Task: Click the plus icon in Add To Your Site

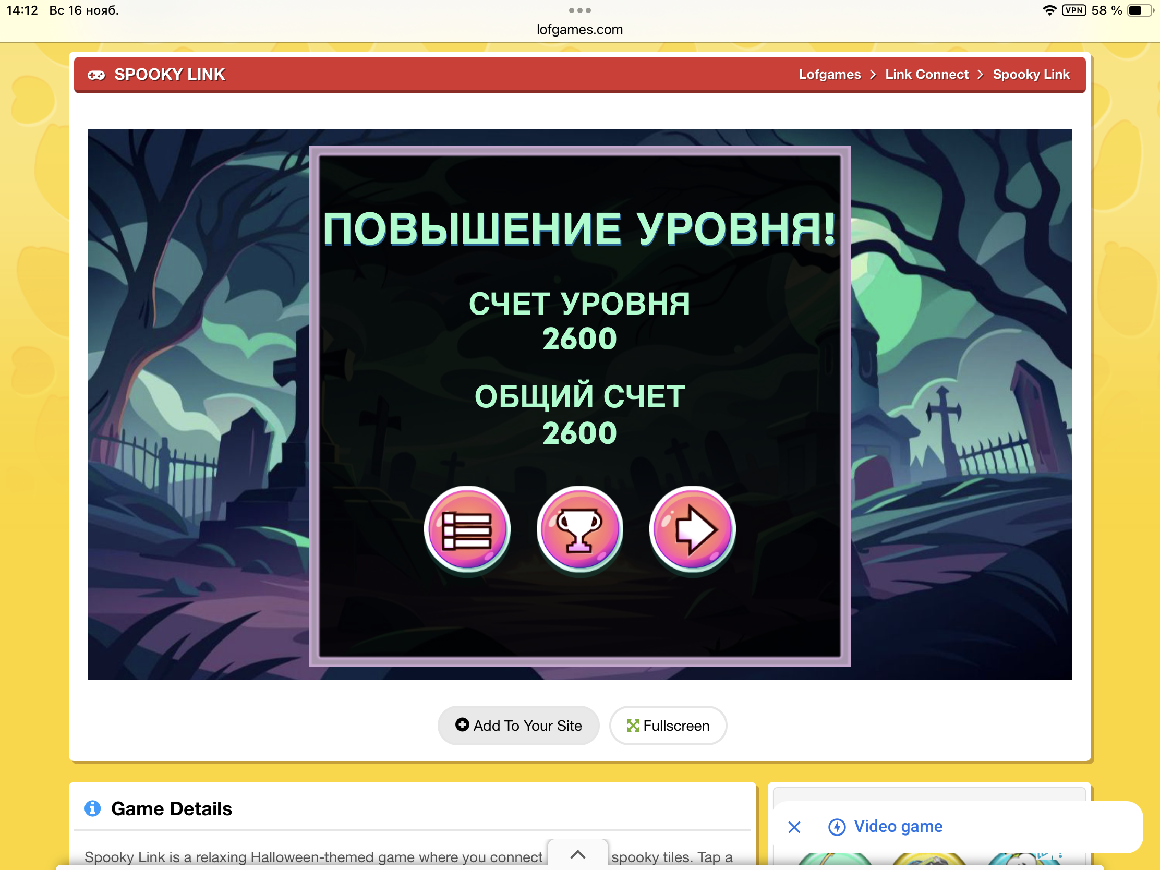Action: click(x=462, y=724)
